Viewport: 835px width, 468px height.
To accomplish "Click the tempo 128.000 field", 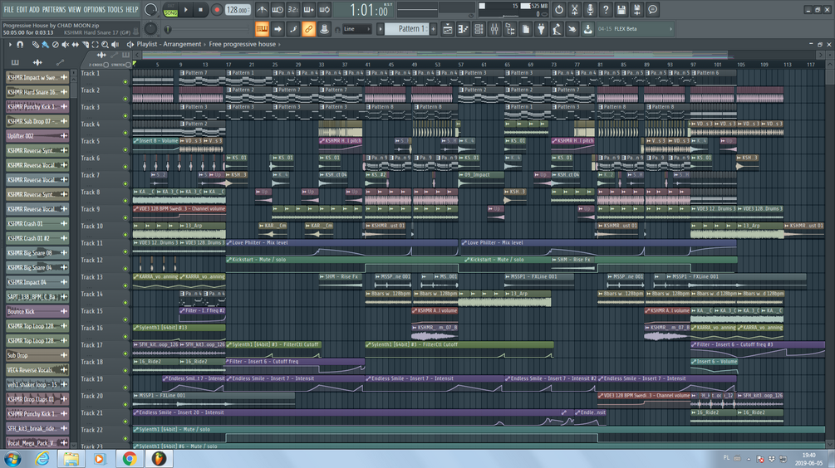I will 238,10.
